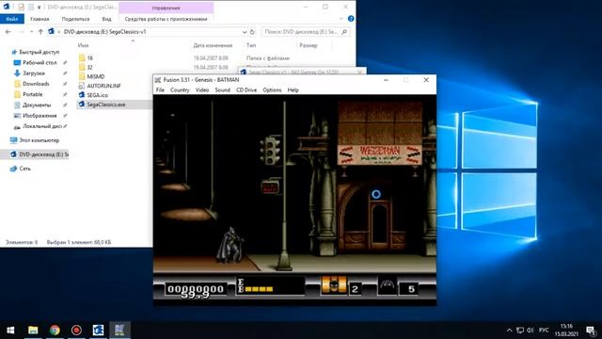
Task: Open network status tray icon
Action: [520, 331]
